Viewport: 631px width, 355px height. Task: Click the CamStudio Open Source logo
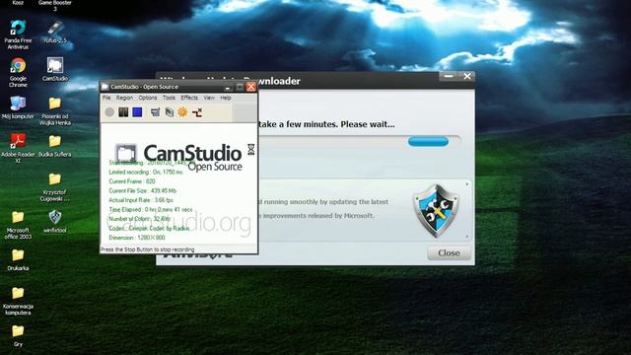[178, 157]
